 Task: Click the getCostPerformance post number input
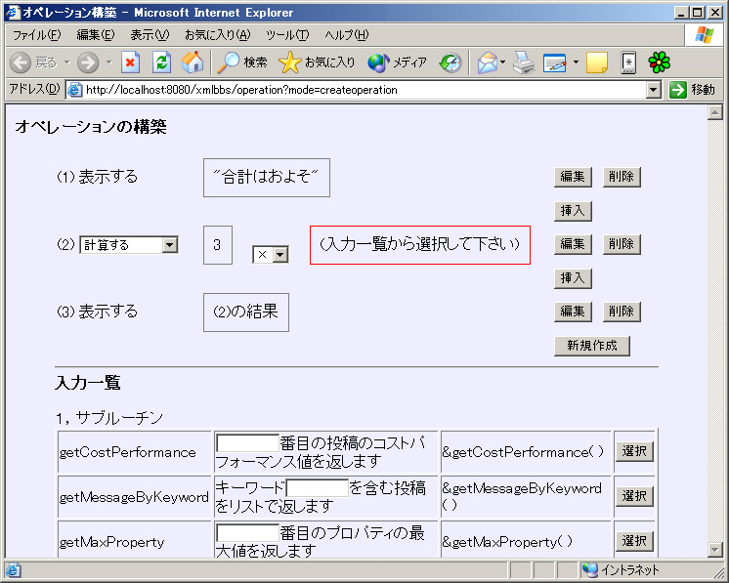[x=248, y=443]
